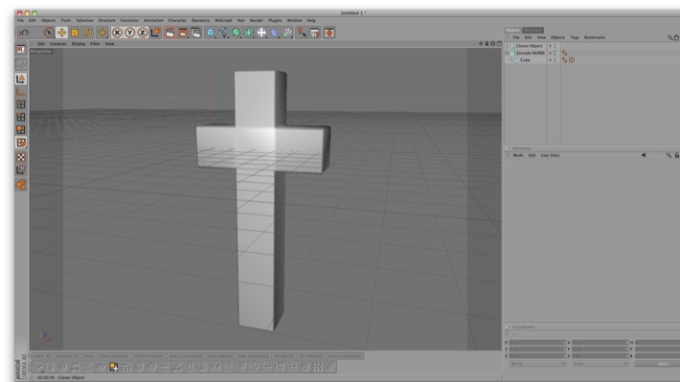Open the Tags menu in Objects panel
680x382 pixels.
click(575, 37)
